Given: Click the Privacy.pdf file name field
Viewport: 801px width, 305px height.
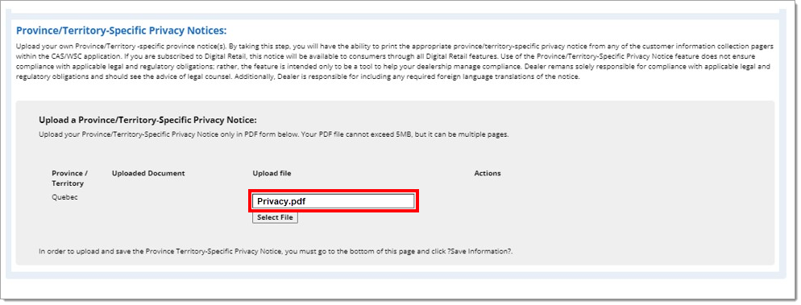Looking at the screenshot, I should pyautogui.click(x=333, y=201).
